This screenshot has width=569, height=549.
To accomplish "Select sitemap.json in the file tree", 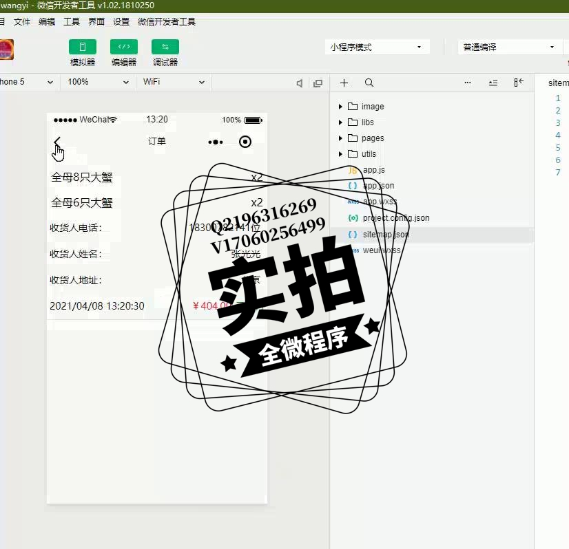I will tap(432, 235).
